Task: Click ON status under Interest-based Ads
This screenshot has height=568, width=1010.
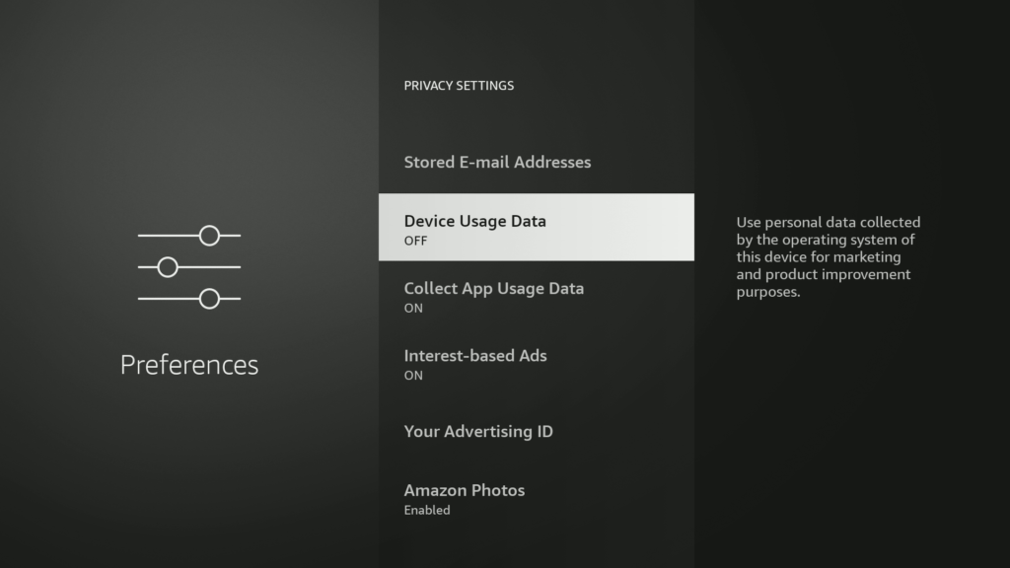Action: pyautogui.click(x=413, y=375)
